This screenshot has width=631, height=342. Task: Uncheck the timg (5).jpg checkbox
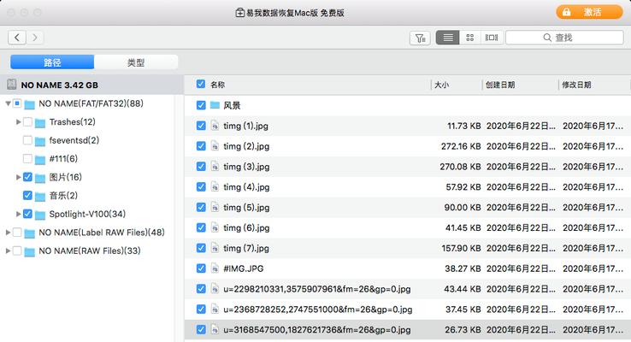point(201,207)
